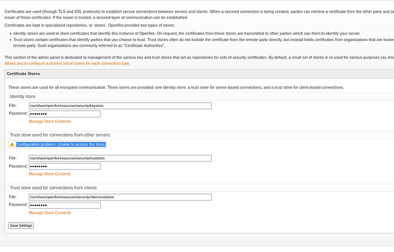Image resolution: width=394 pixels, height=252 pixels.
Task: Focus the client trust store Password field
Action: coord(65,205)
